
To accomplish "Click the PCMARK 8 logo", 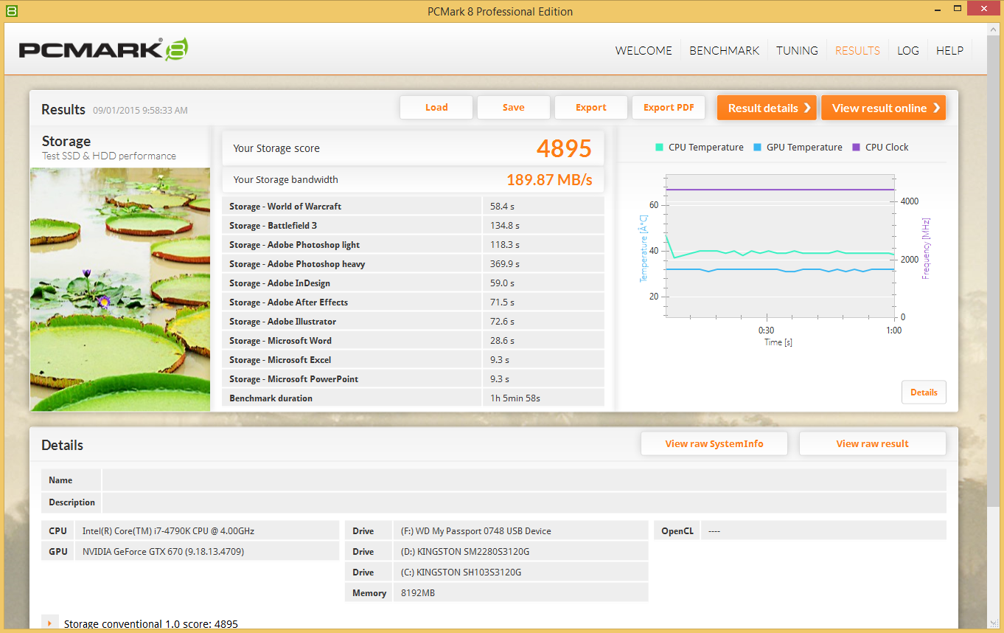I will tap(104, 49).
